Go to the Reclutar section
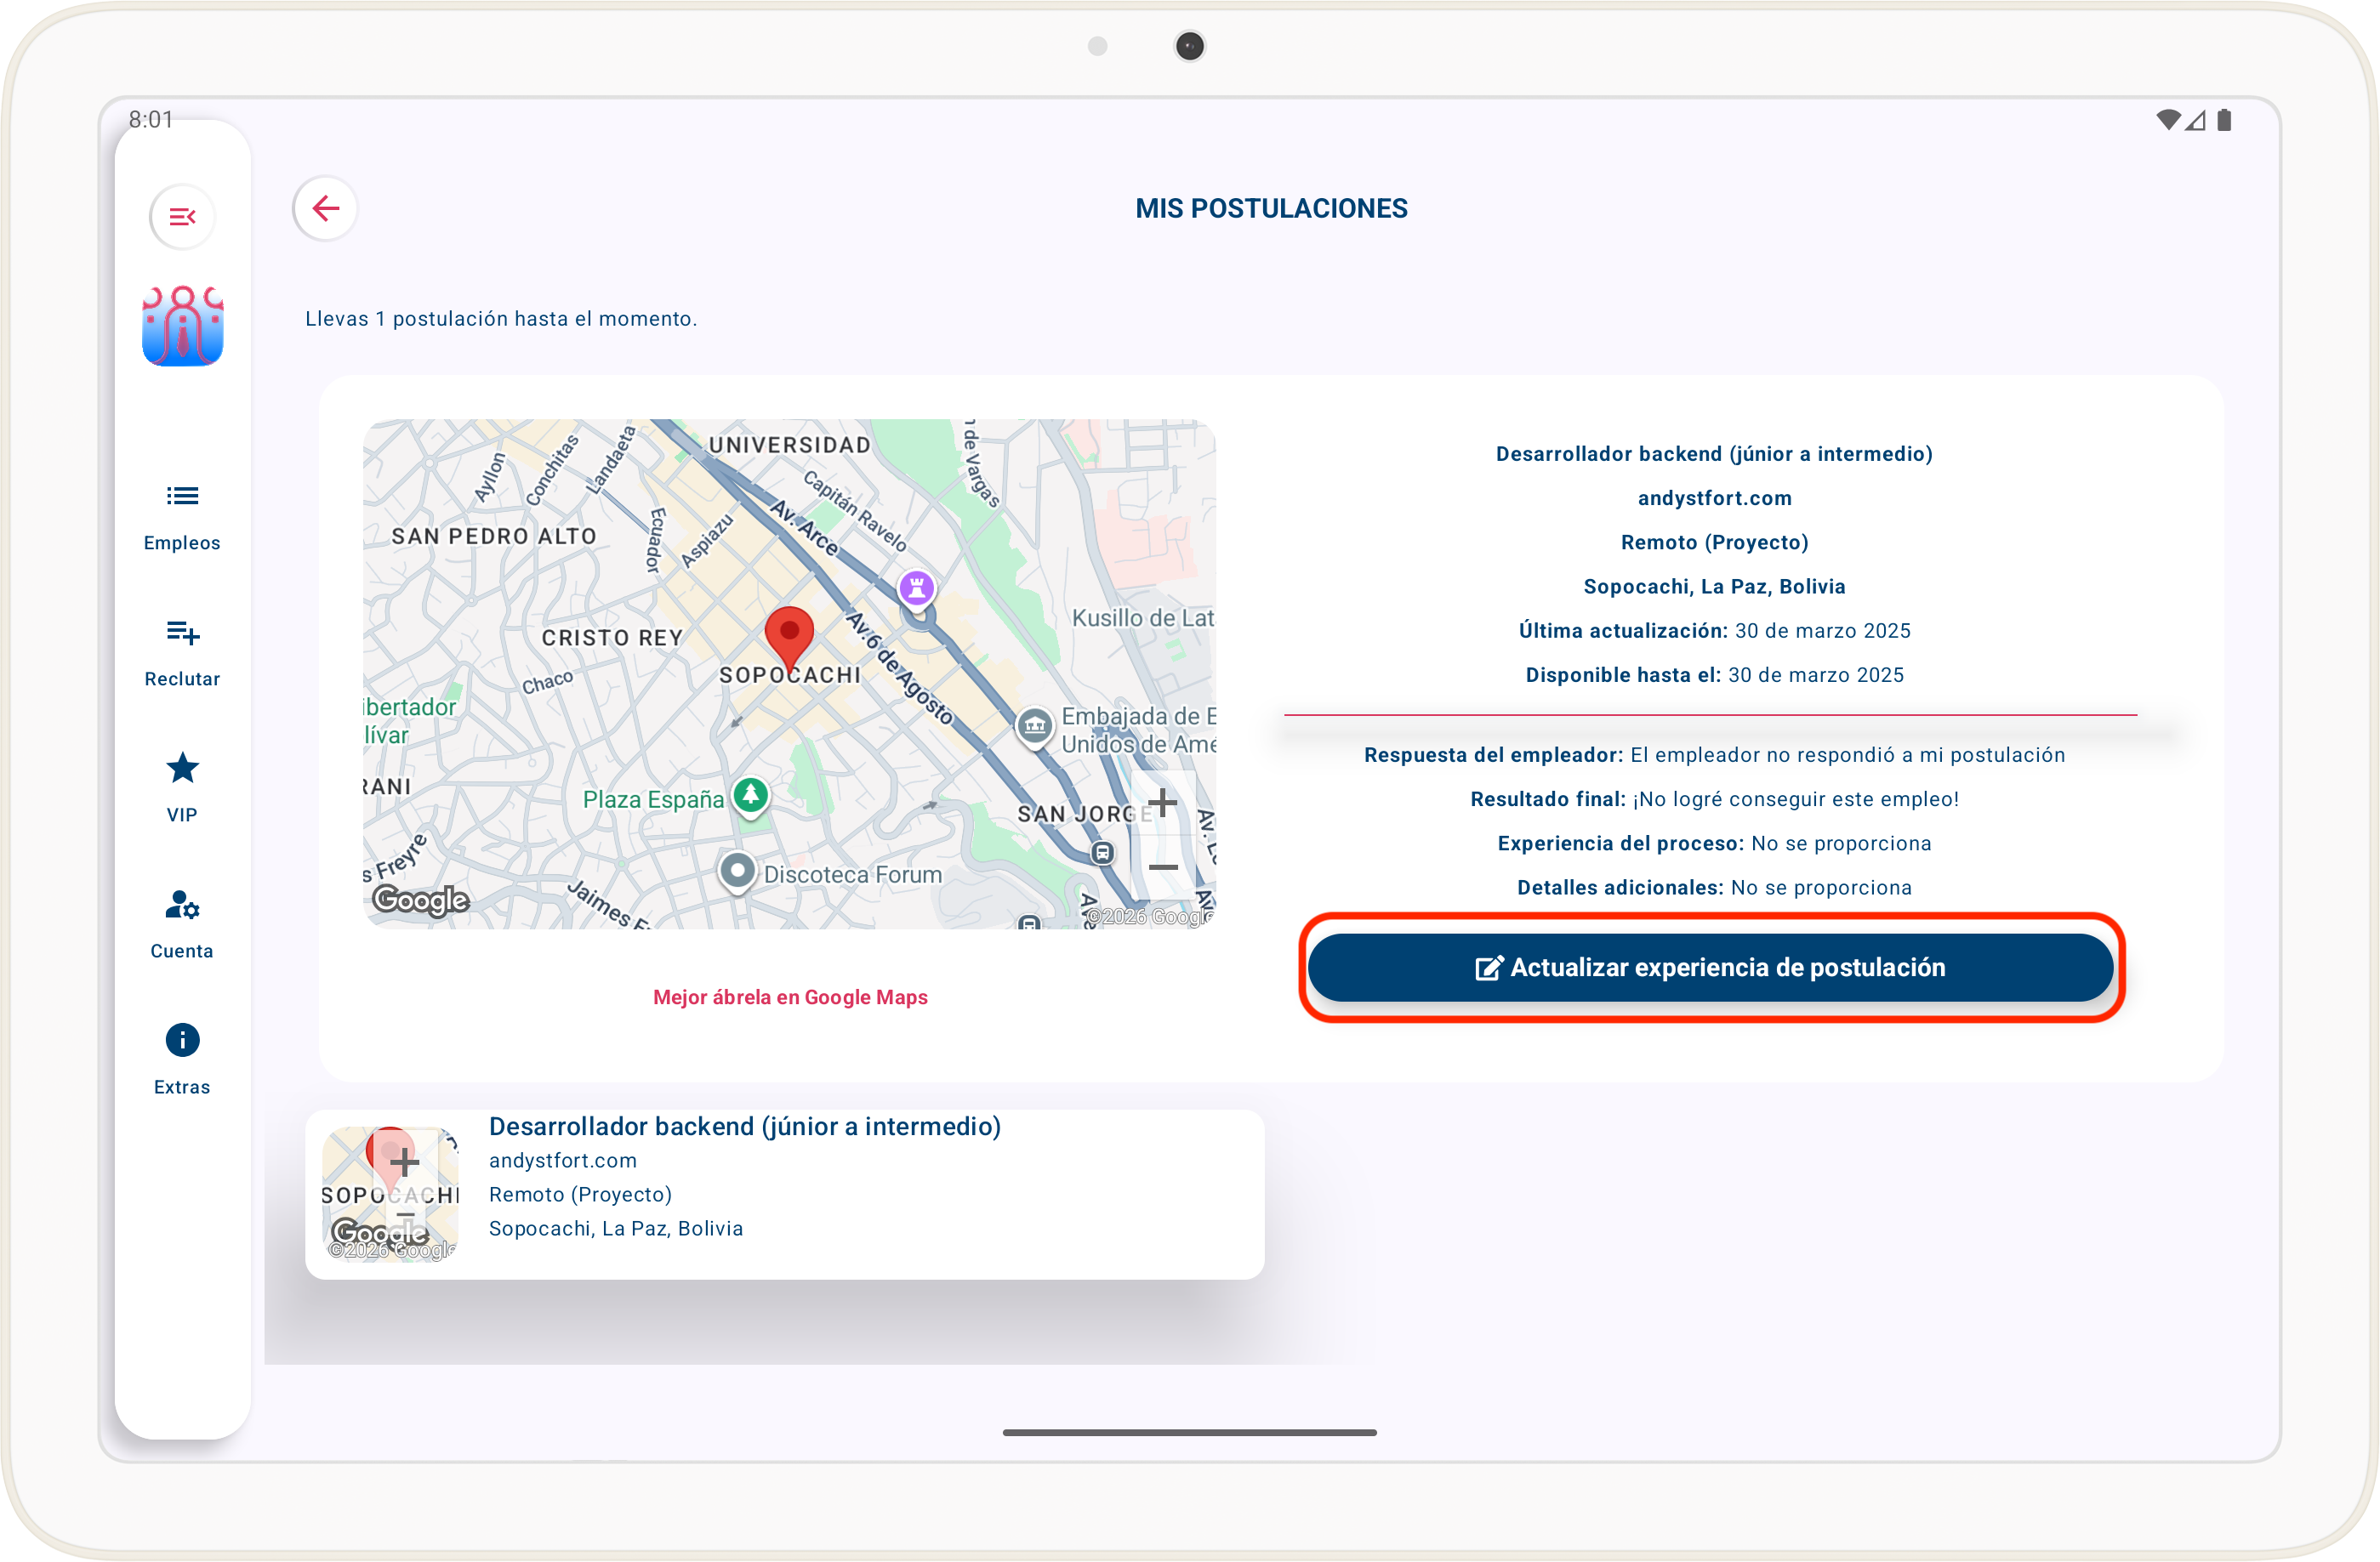Image resolution: width=2380 pixels, height=1562 pixels. click(x=182, y=652)
